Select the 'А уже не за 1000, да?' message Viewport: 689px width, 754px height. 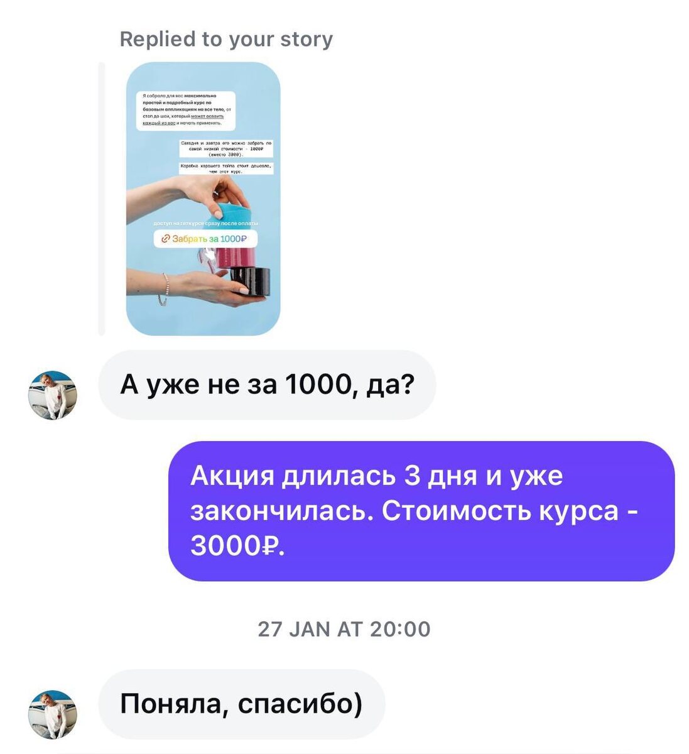(x=267, y=385)
